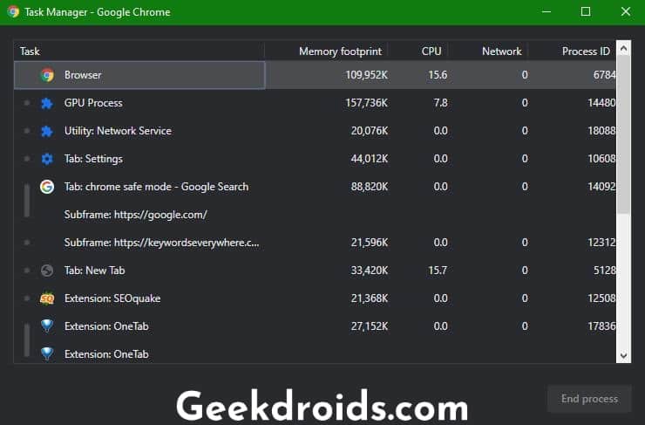
Task: Select the Extension: SEOquake row
Action: point(316,298)
